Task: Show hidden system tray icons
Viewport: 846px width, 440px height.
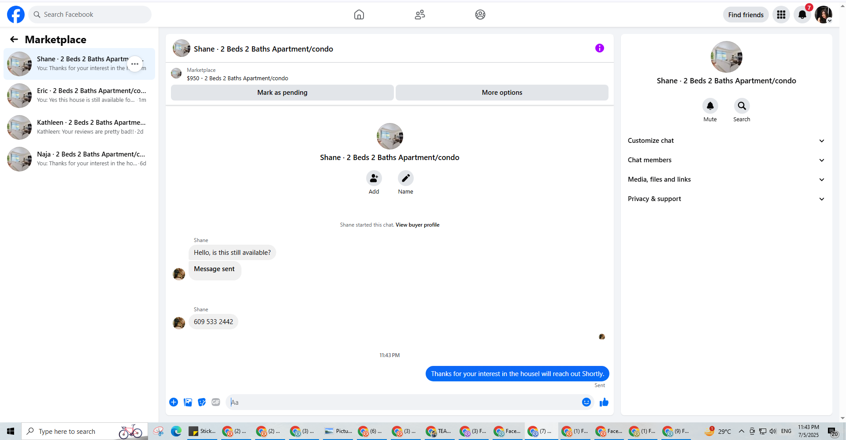Action: click(742, 431)
